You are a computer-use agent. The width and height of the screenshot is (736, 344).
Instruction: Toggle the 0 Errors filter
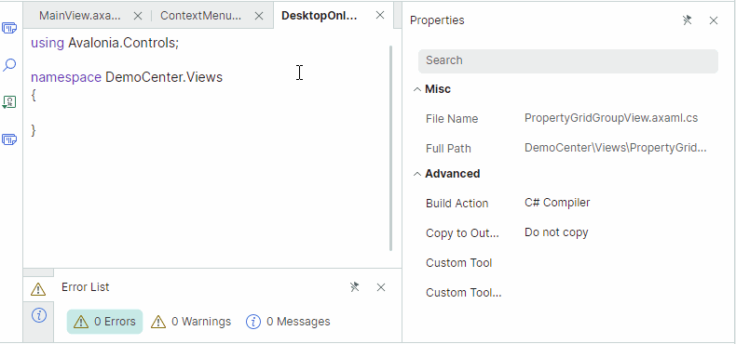(104, 322)
